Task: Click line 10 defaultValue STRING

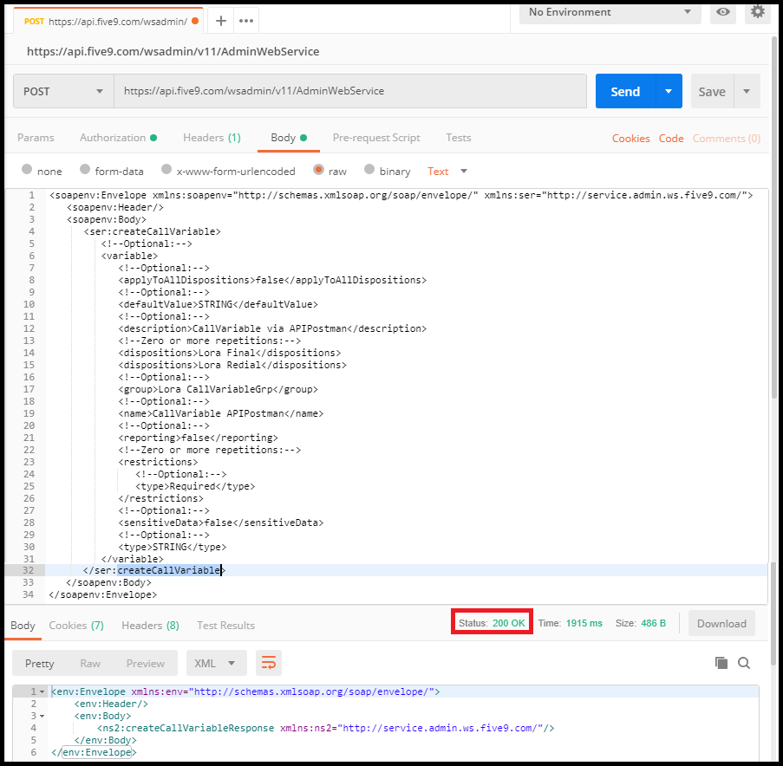Action: pyautogui.click(x=218, y=304)
